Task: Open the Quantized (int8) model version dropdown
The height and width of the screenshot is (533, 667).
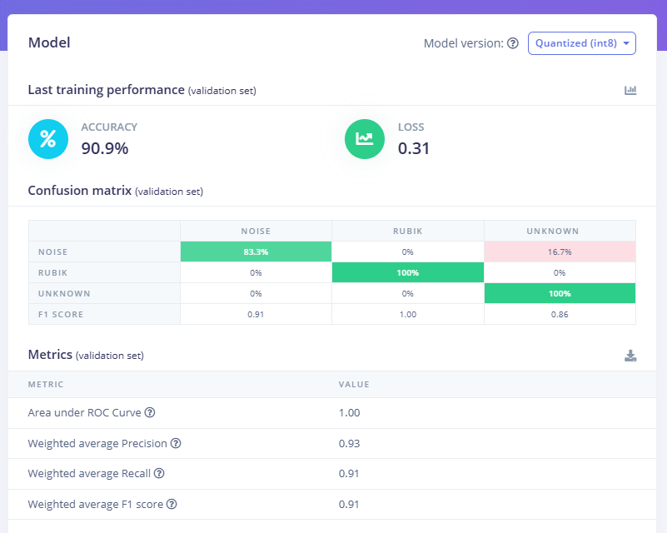Action: pos(581,43)
